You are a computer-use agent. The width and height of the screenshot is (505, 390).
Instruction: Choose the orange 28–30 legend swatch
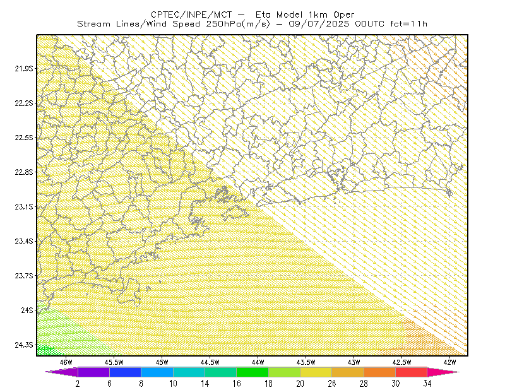[x=380, y=372]
